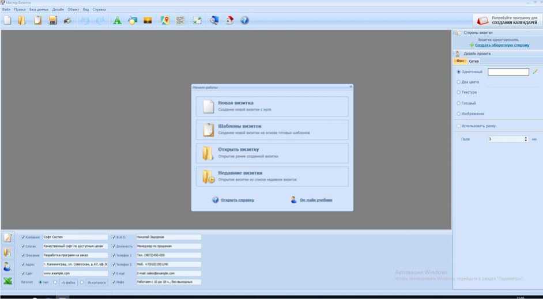Image resolution: width=543 pixels, height=299 pixels.
Task: Click the 'Из файла' logo button
Action: click(68, 282)
